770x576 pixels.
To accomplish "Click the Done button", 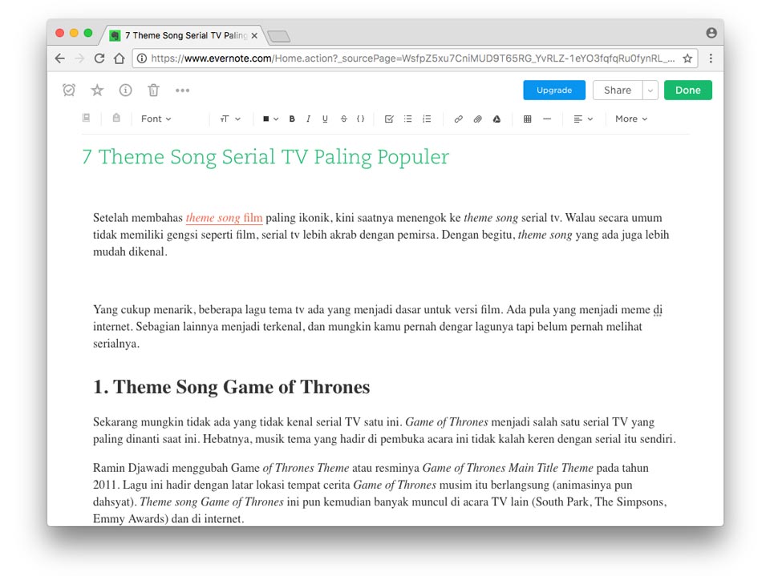I will point(687,91).
